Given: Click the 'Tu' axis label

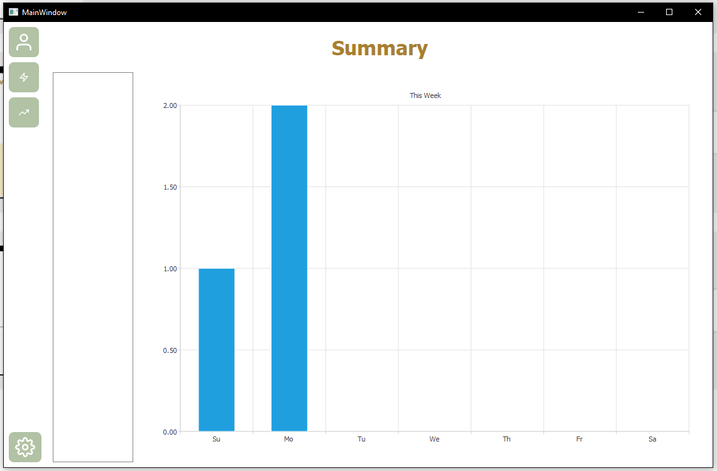Looking at the screenshot, I should 361,439.
